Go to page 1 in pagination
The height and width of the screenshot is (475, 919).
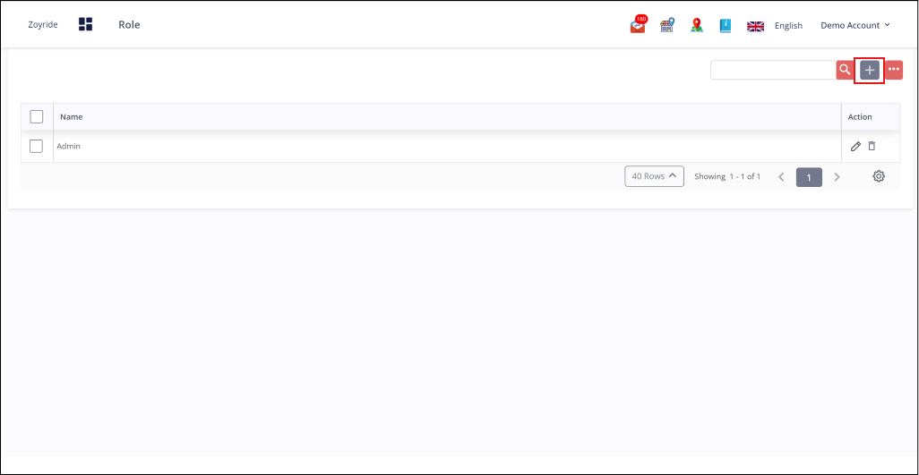808,177
